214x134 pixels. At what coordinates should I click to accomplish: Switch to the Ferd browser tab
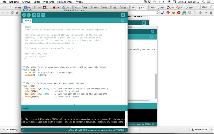(x=104, y=8)
